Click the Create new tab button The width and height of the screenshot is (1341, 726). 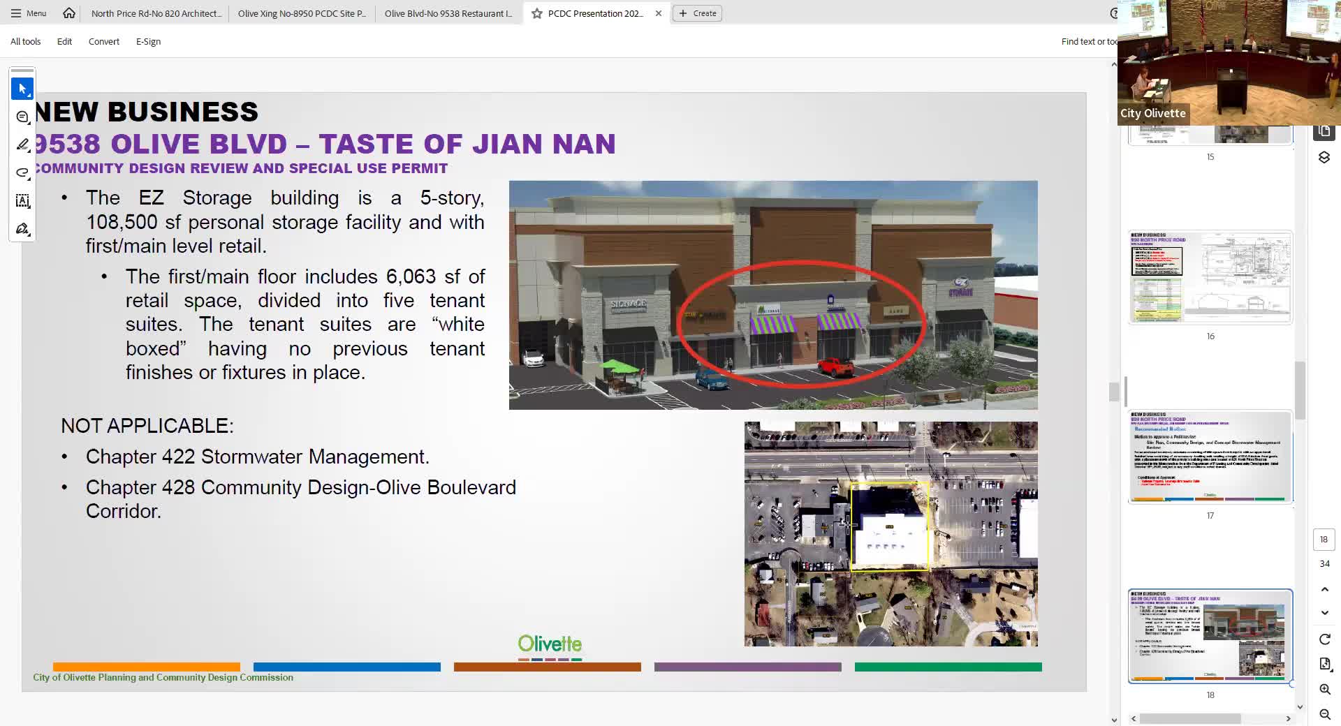[x=698, y=13]
